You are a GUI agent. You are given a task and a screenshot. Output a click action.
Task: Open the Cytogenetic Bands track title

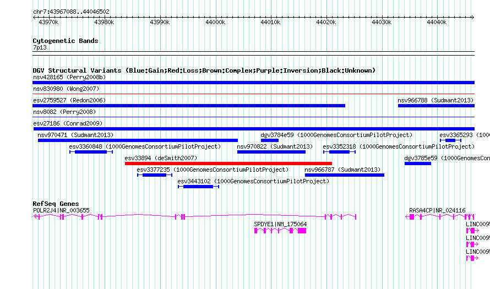[66, 41]
